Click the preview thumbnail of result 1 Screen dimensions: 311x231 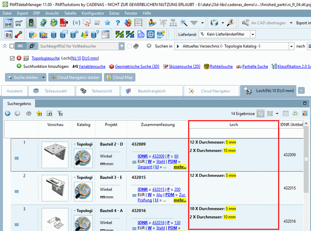pos(55,155)
